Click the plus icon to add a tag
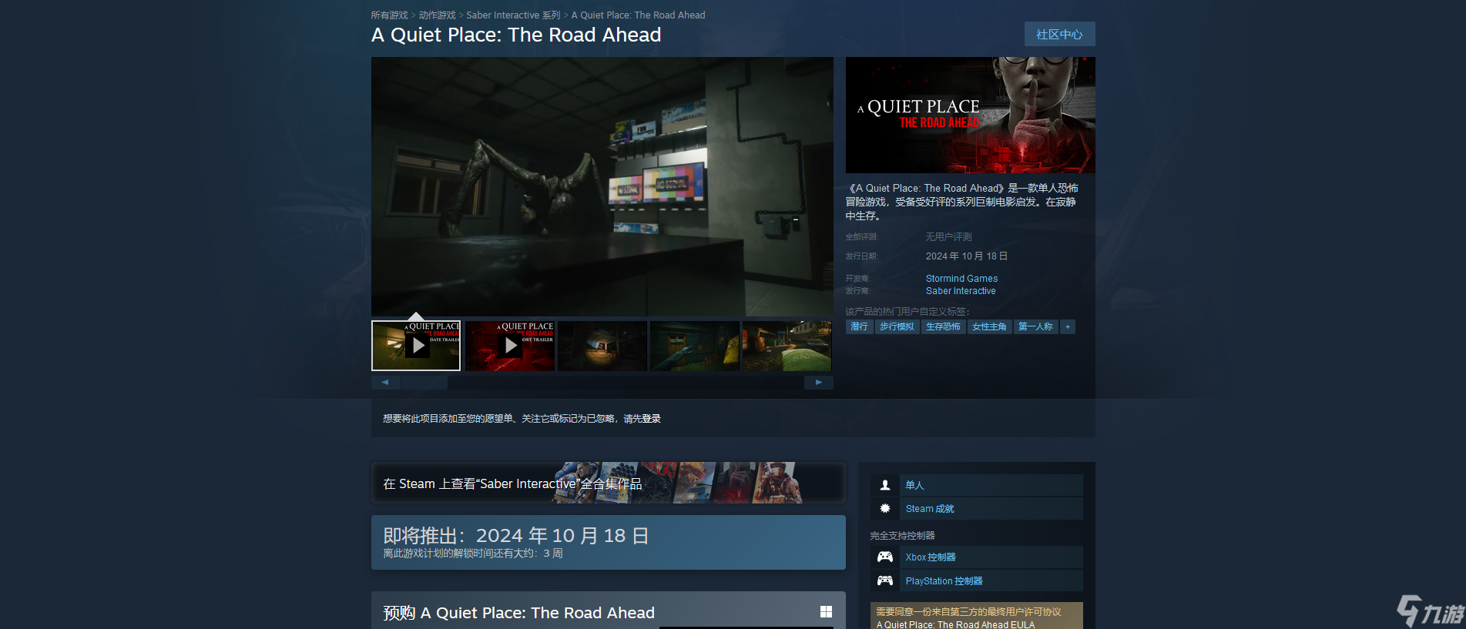Viewport: 1466px width, 629px height. point(1067,327)
